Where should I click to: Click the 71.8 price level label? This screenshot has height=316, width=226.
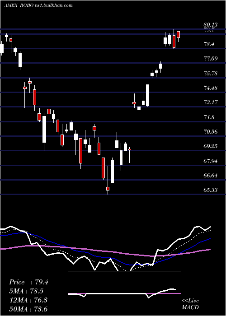coord(209,117)
